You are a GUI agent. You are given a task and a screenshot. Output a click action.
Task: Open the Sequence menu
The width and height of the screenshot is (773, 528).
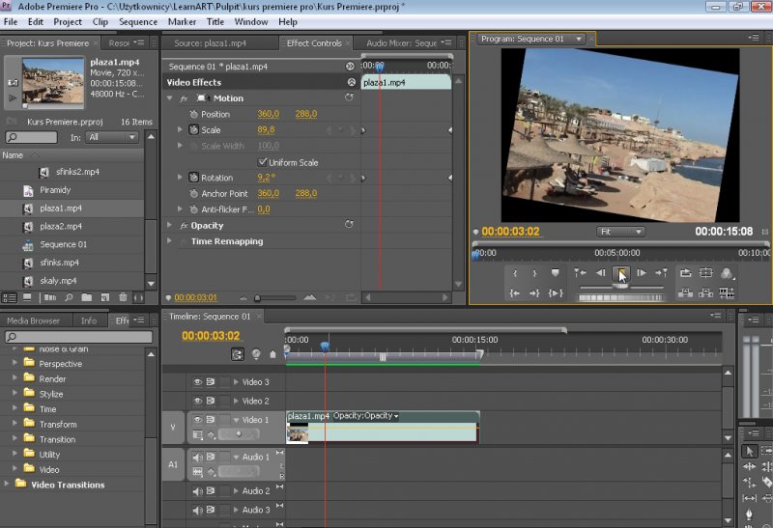[137, 21]
